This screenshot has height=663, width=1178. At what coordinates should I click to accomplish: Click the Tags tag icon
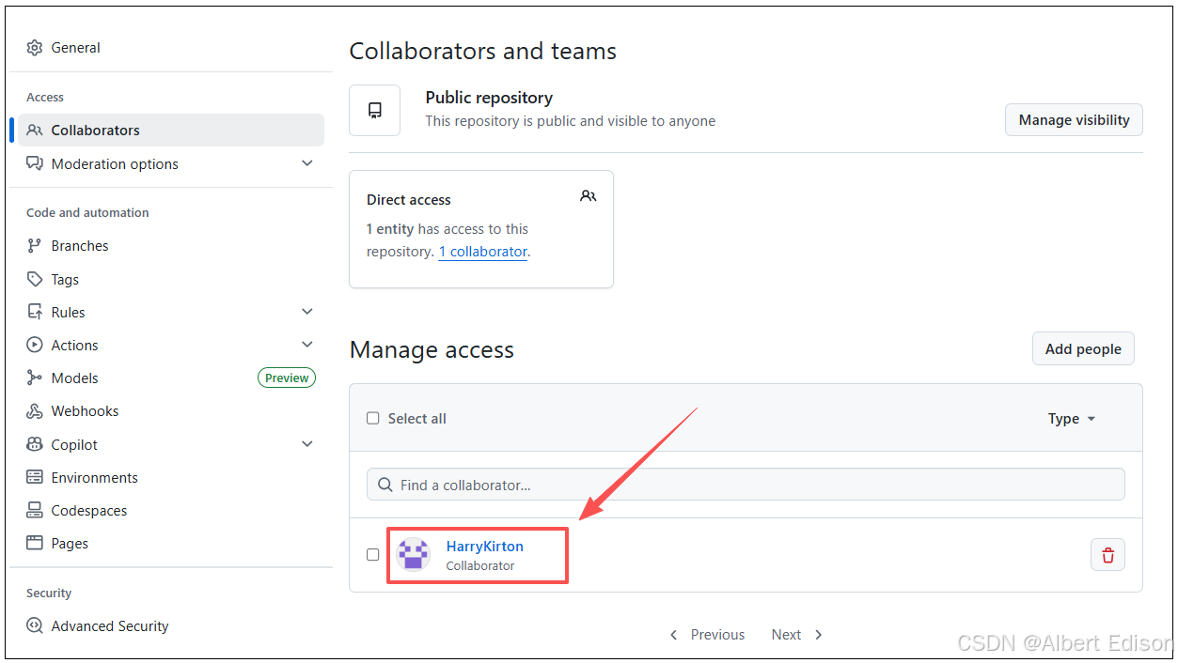pyautogui.click(x=35, y=279)
